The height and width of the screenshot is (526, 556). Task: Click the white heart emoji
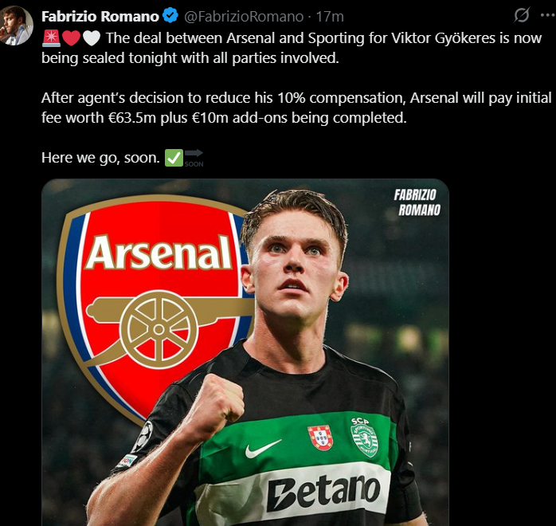[91, 37]
